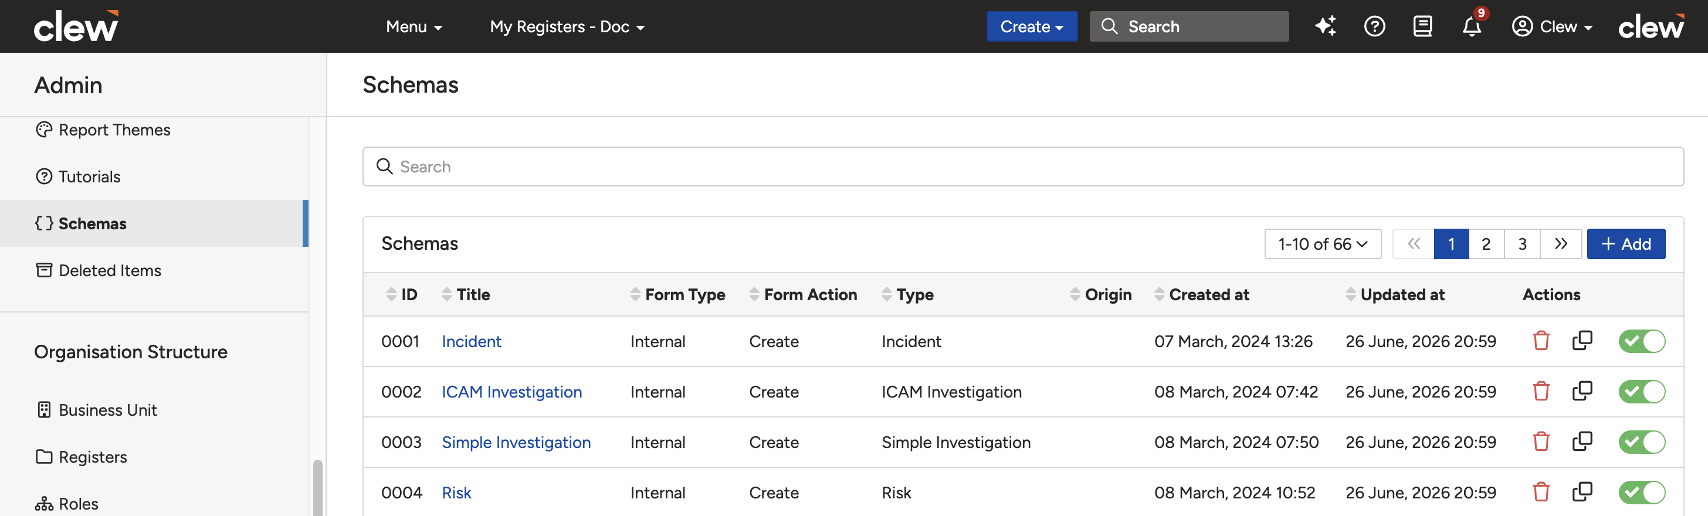Image resolution: width=1708 pixels, height=516 pixels.
Task: Open the ICAM Investigation schema link
Action: (512, 391)
